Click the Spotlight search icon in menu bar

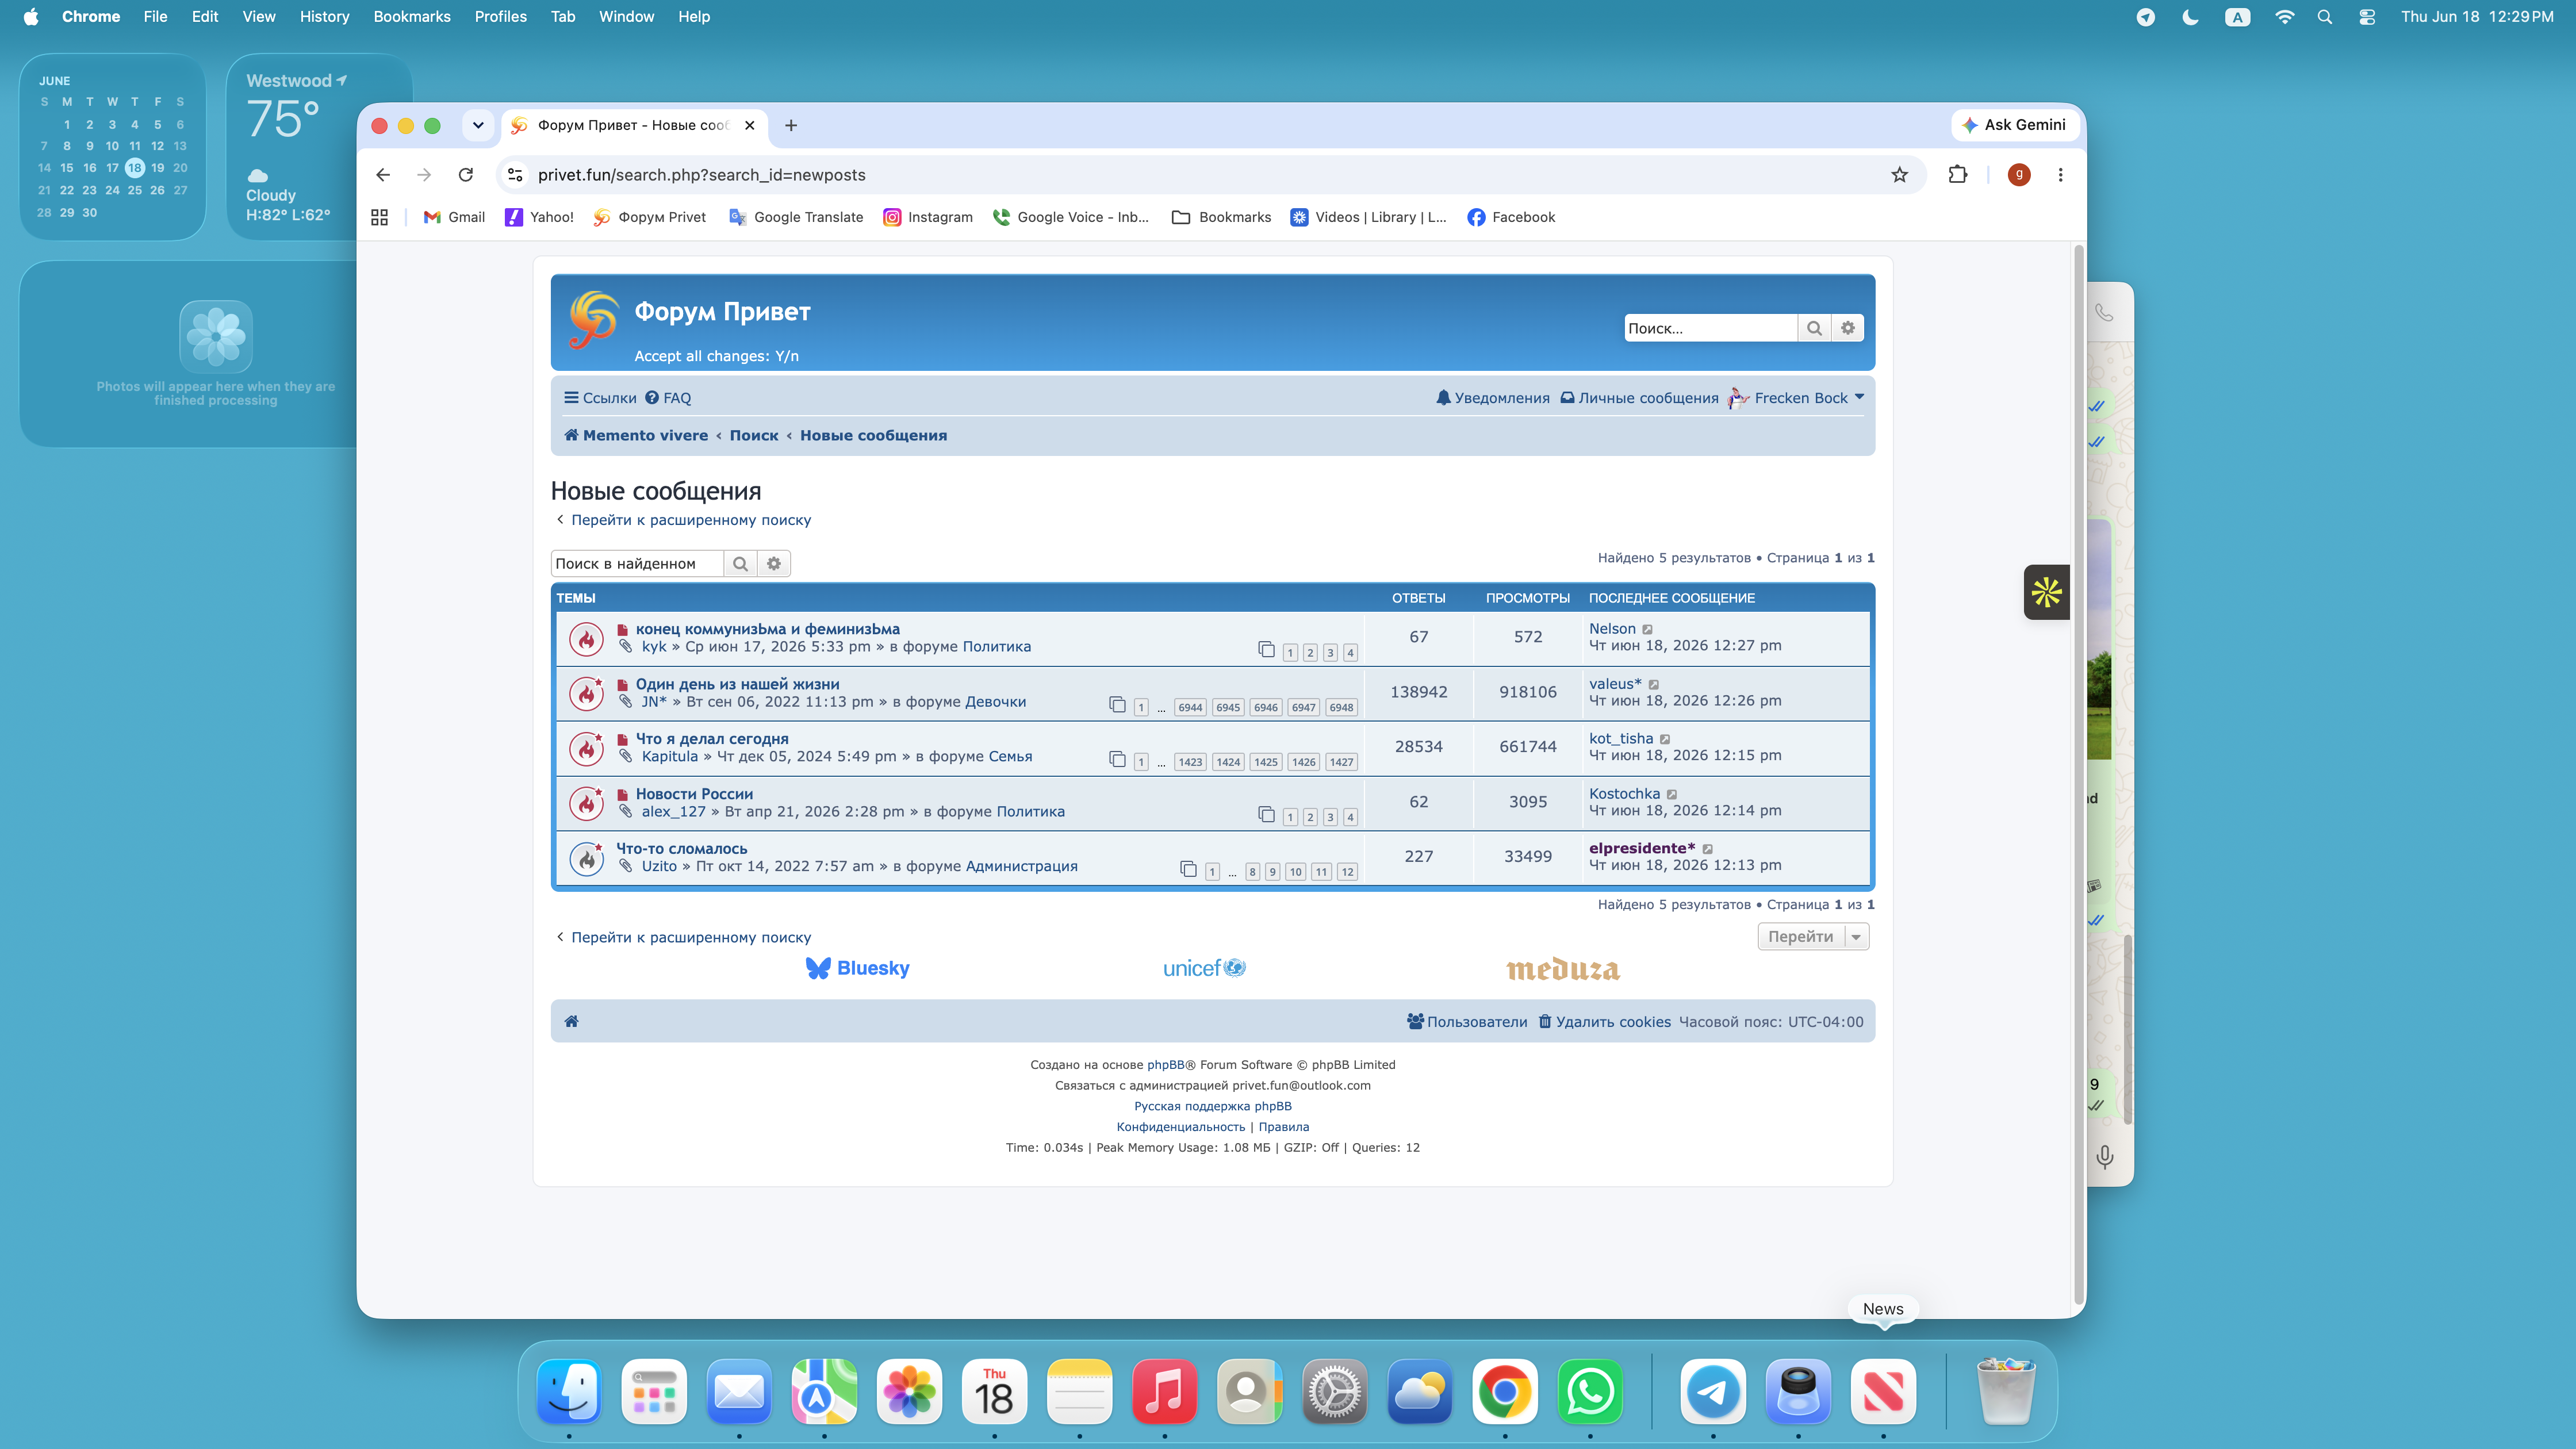pyautogui.click(x=2325, y=17)
